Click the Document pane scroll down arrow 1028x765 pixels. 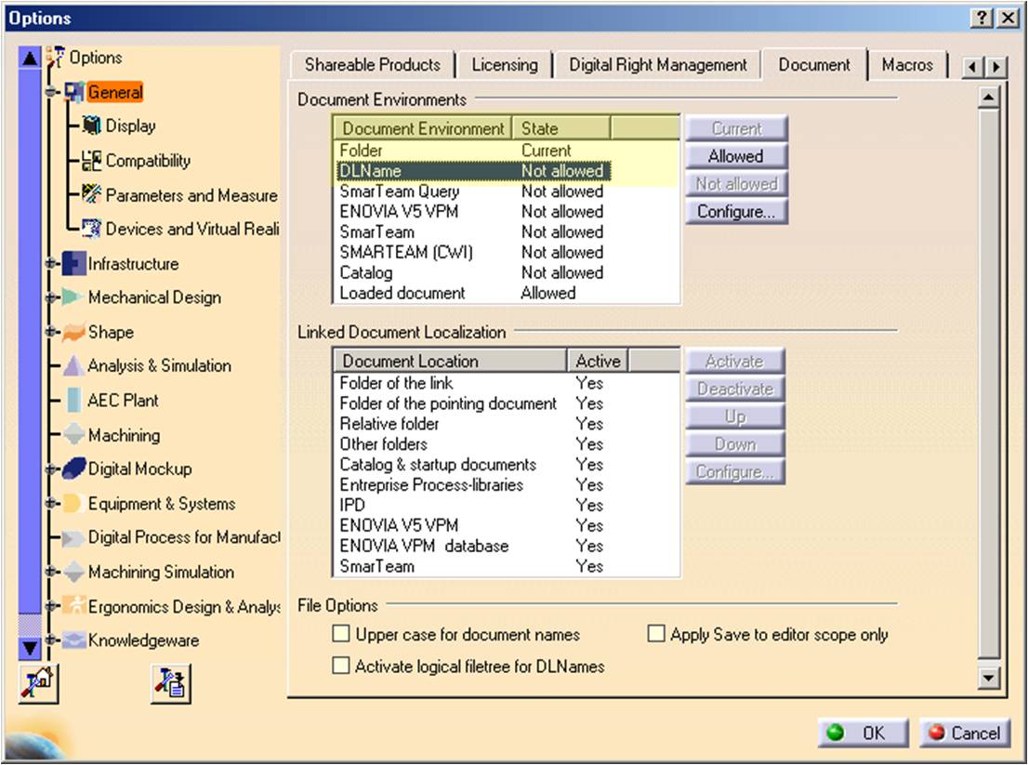pyautogui.click(x=989, y=677)
